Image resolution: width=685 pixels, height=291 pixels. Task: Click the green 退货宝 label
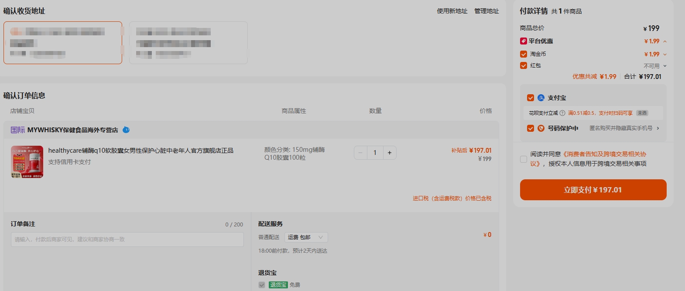(278, 285)
